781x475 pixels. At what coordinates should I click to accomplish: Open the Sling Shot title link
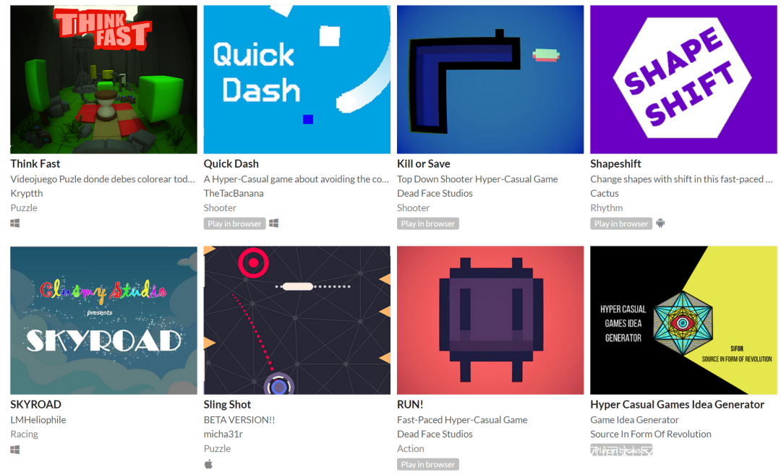[227, 404]
